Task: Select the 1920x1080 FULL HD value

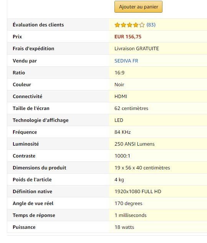Action: (138, 192)
